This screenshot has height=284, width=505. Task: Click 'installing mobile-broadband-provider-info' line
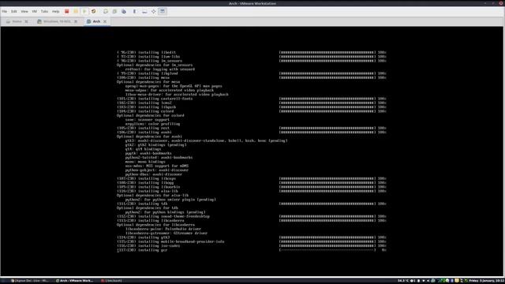point(170,241)
